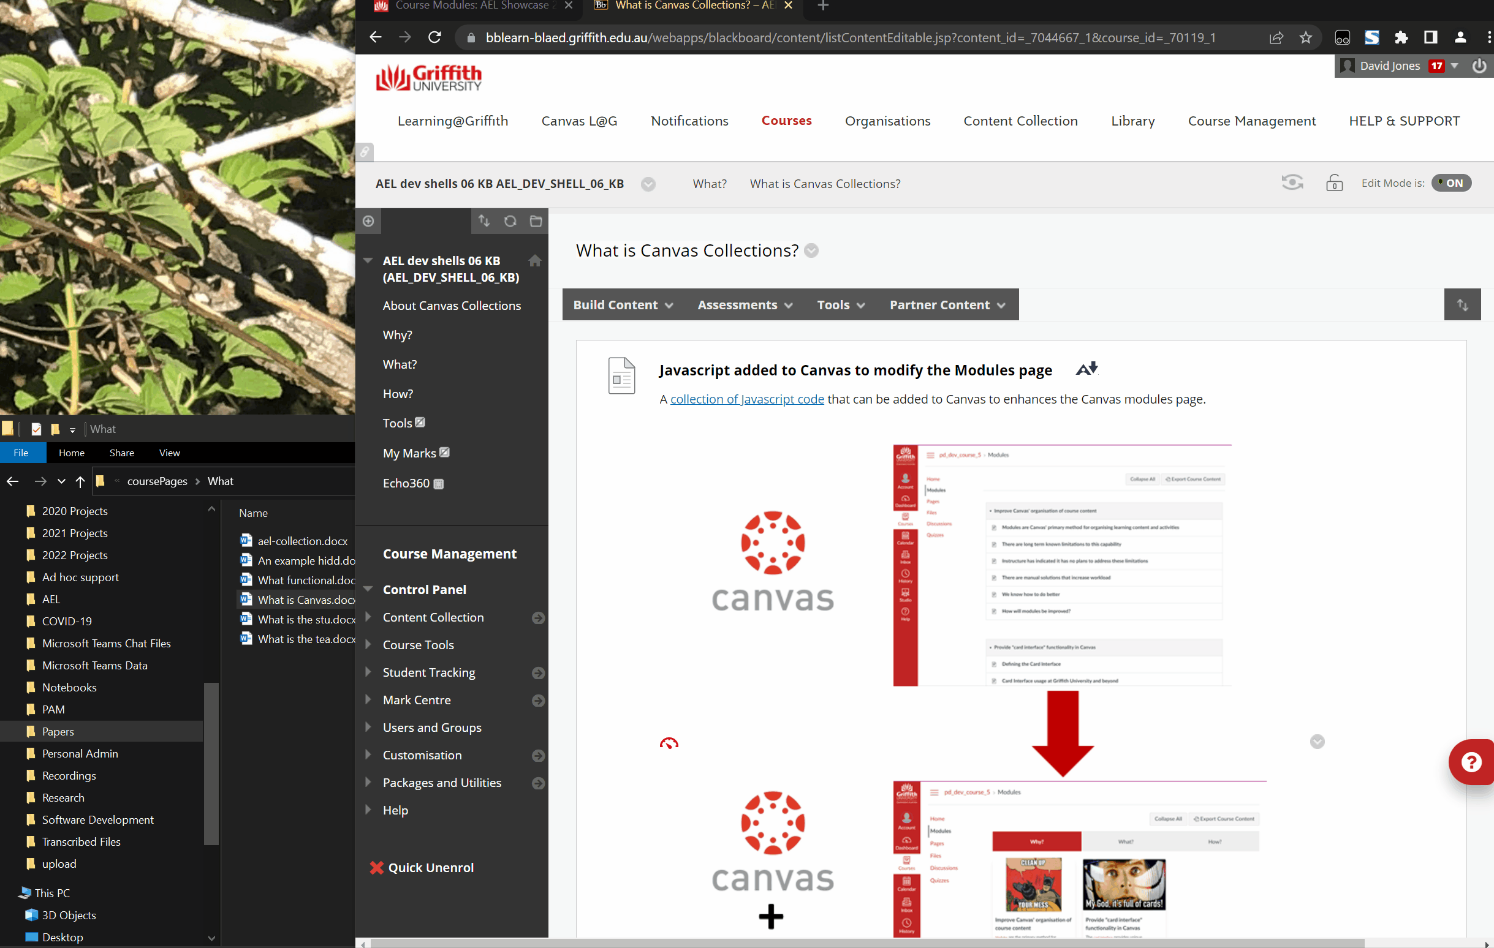
Task: Select the Papers folder in the tree
Action: [x=58, y=732]
